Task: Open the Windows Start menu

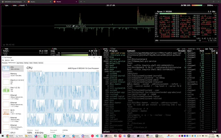Action: (2, 136)
